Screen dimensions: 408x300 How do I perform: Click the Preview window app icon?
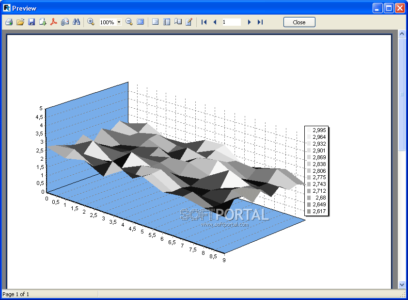pyautogui.click(x=7, y=8)
